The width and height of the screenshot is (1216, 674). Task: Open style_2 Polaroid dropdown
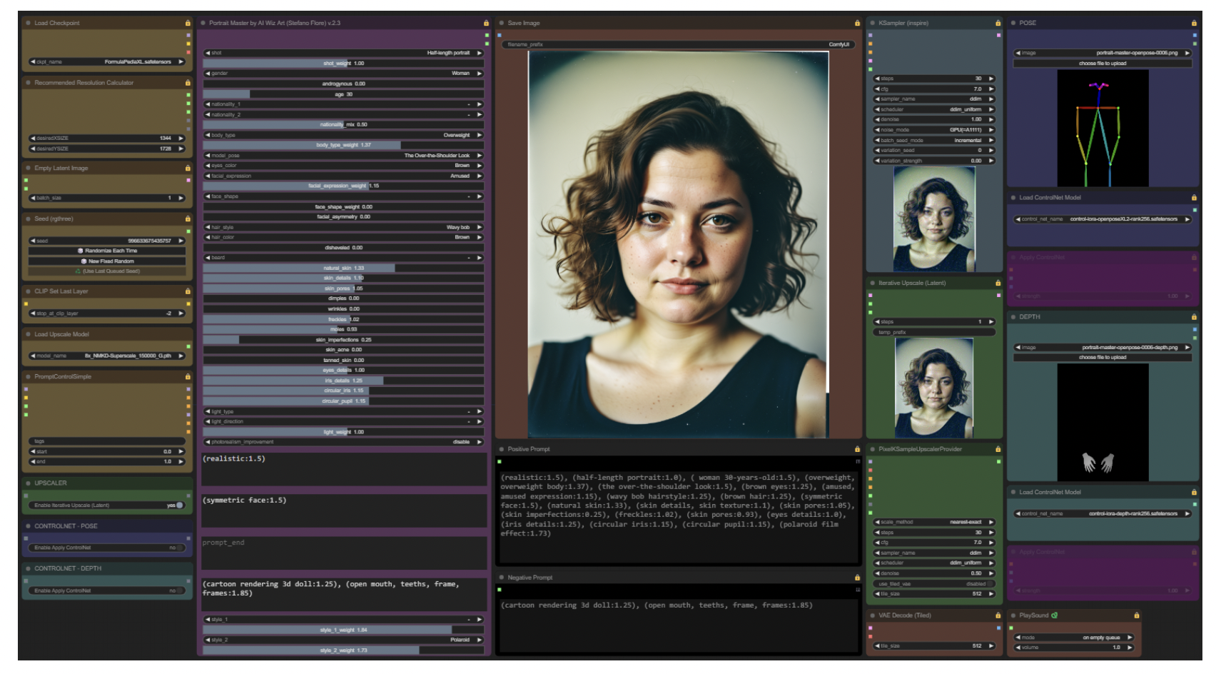pos(343,640)
